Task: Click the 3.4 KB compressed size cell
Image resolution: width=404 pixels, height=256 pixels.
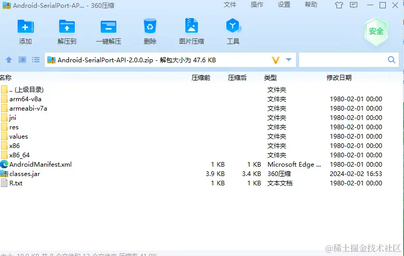Action: (251, 174)
